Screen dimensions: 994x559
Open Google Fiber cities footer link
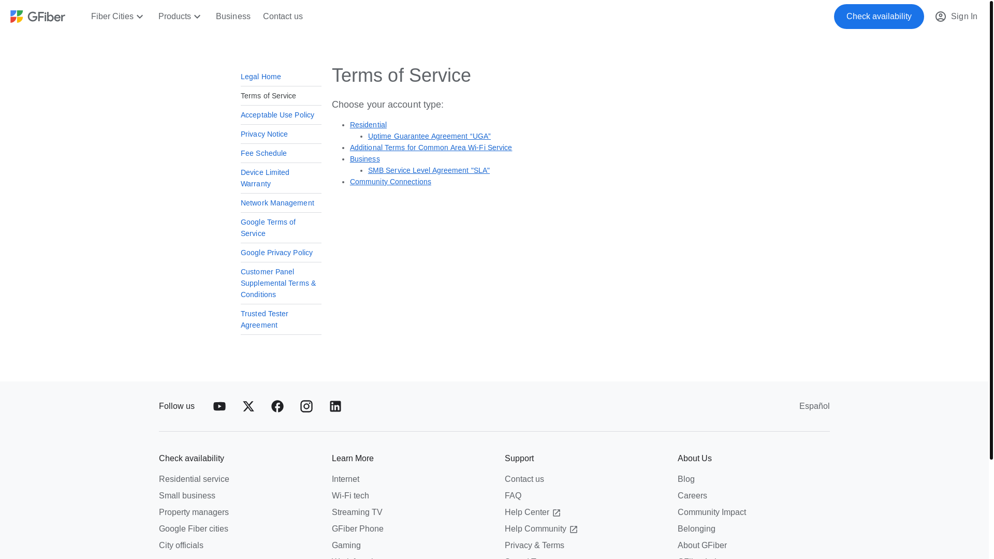[194, 529]
